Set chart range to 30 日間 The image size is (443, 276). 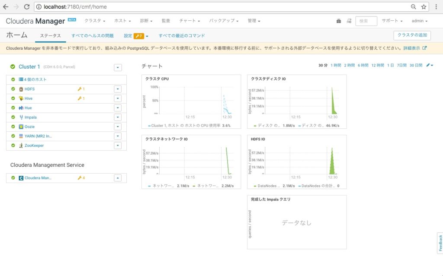[416, 66]
